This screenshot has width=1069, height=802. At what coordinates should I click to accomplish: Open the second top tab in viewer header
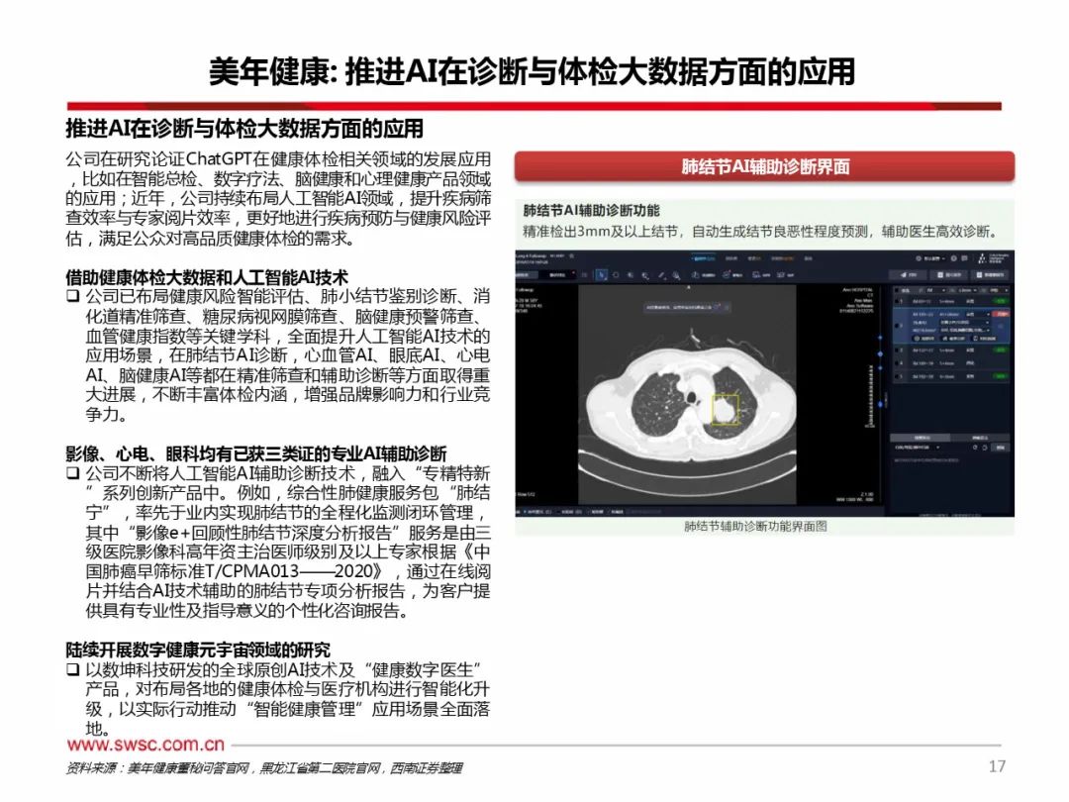pos(731,258)
